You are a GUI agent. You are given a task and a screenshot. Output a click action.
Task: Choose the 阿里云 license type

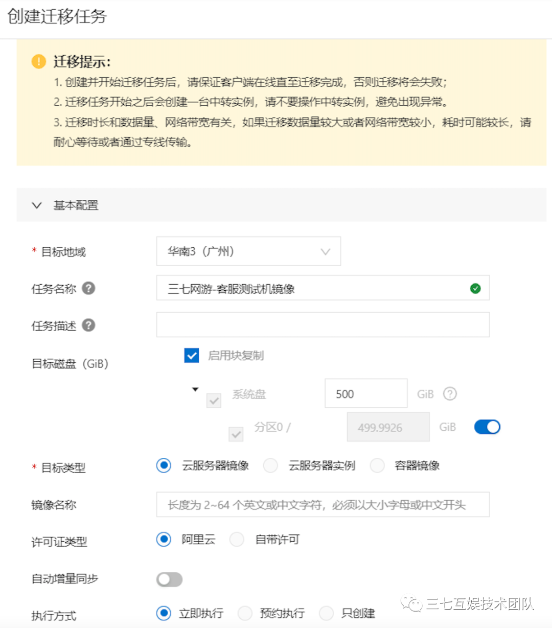coord(164,539)
